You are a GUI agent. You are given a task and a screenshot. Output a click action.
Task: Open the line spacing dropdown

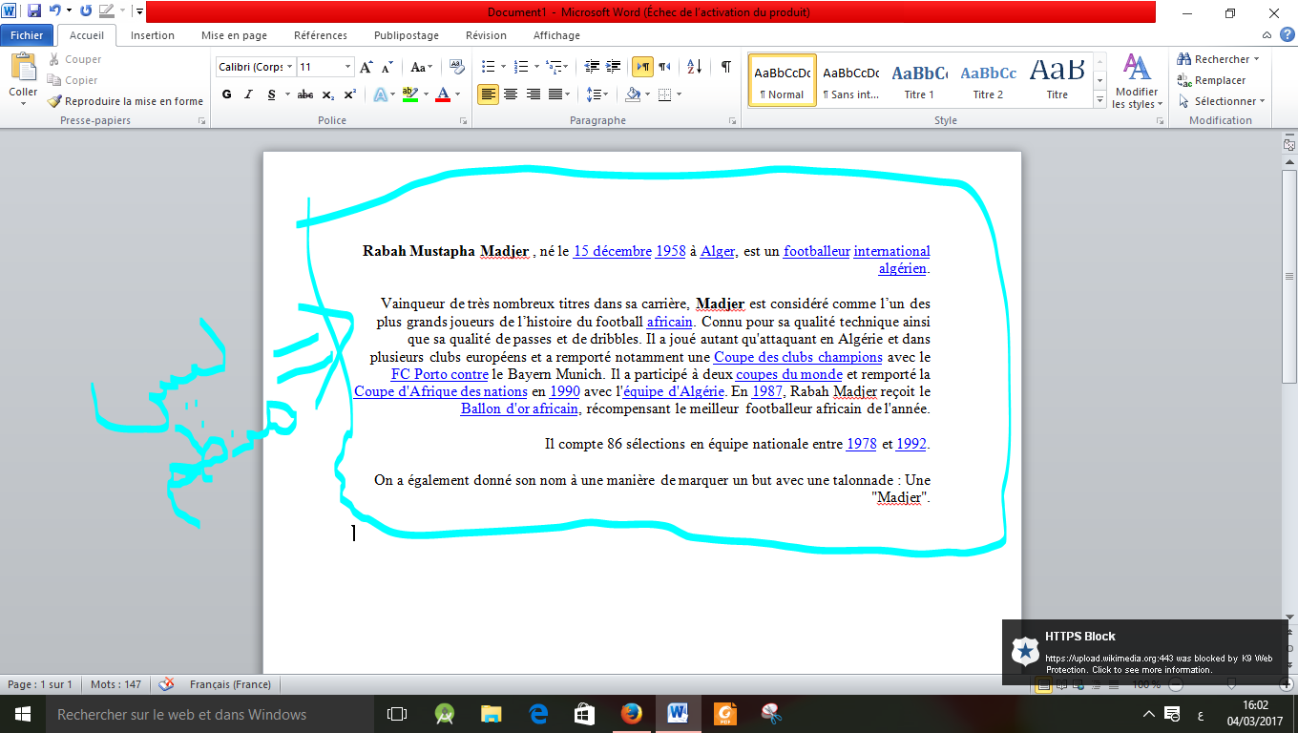(597, 94)
